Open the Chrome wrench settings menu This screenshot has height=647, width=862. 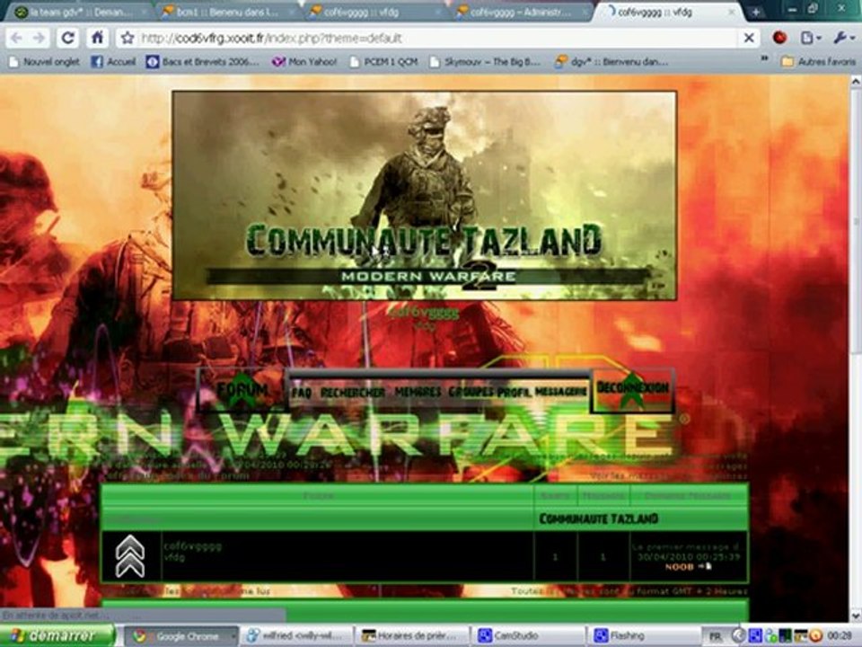pos(843,38)
